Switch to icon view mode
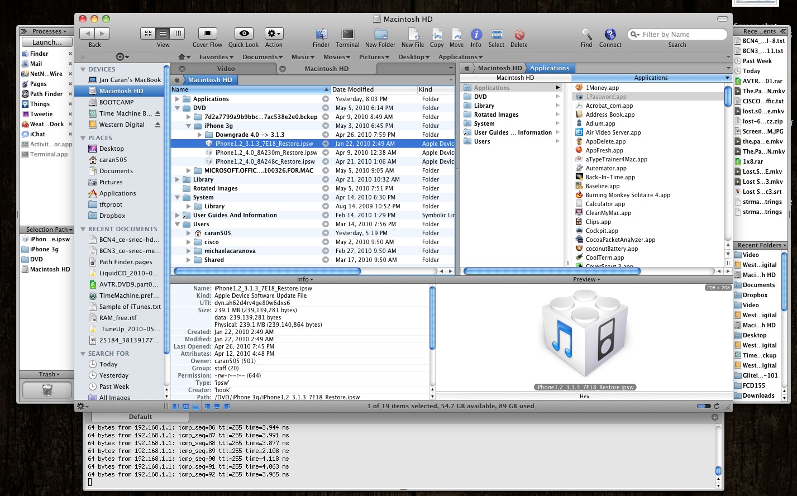Screen dimensions: 797x496 tap(148, 34)
